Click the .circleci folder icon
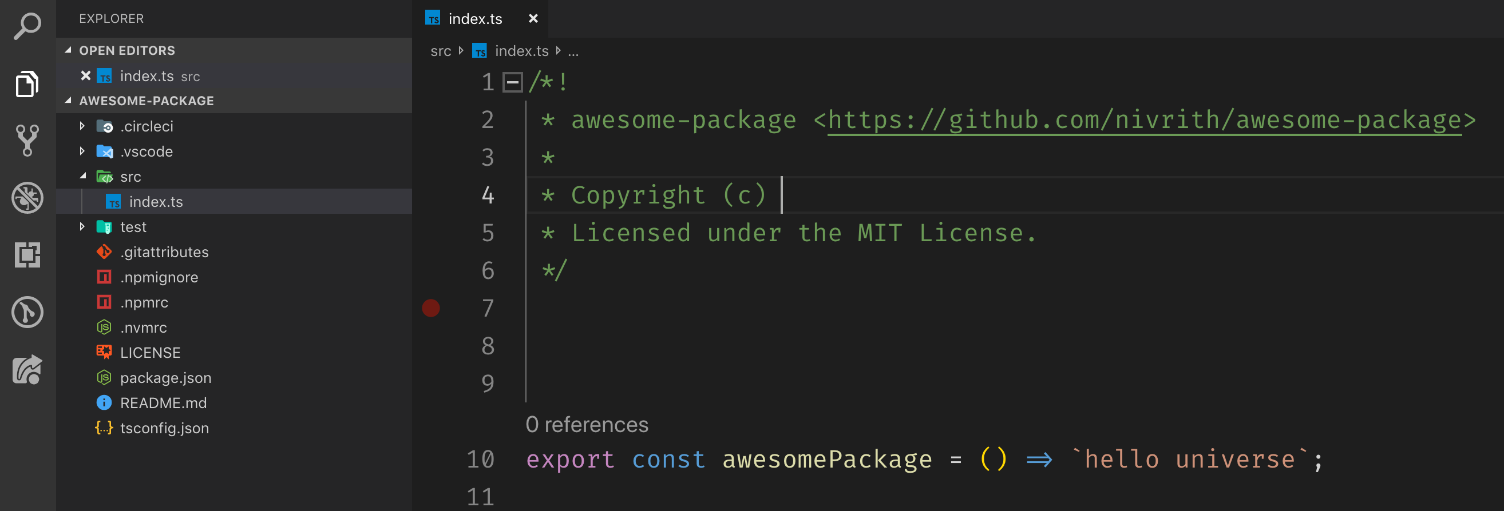Viewport: 1504px width, 511px height. tap(105, 126)
